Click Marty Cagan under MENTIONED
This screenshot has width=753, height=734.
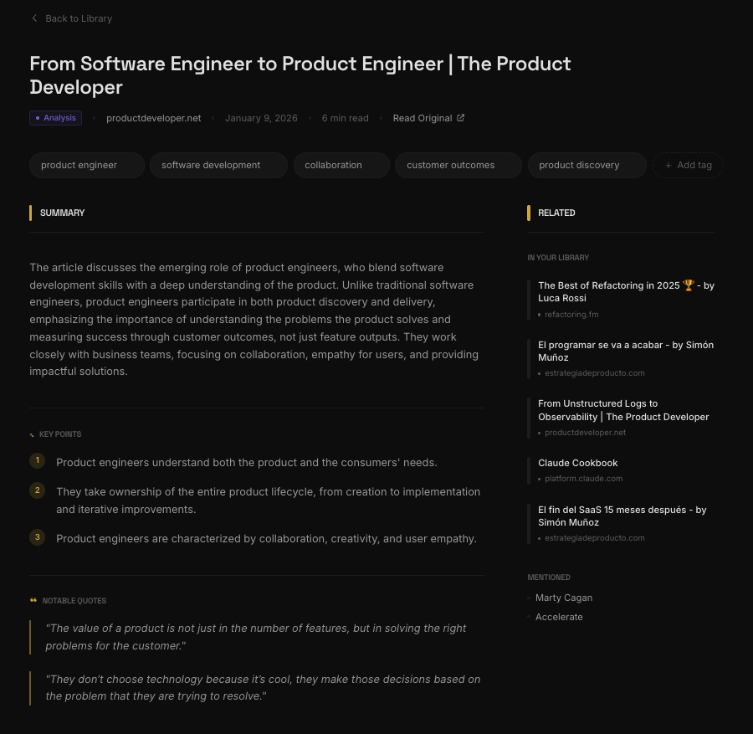[563, 598]
